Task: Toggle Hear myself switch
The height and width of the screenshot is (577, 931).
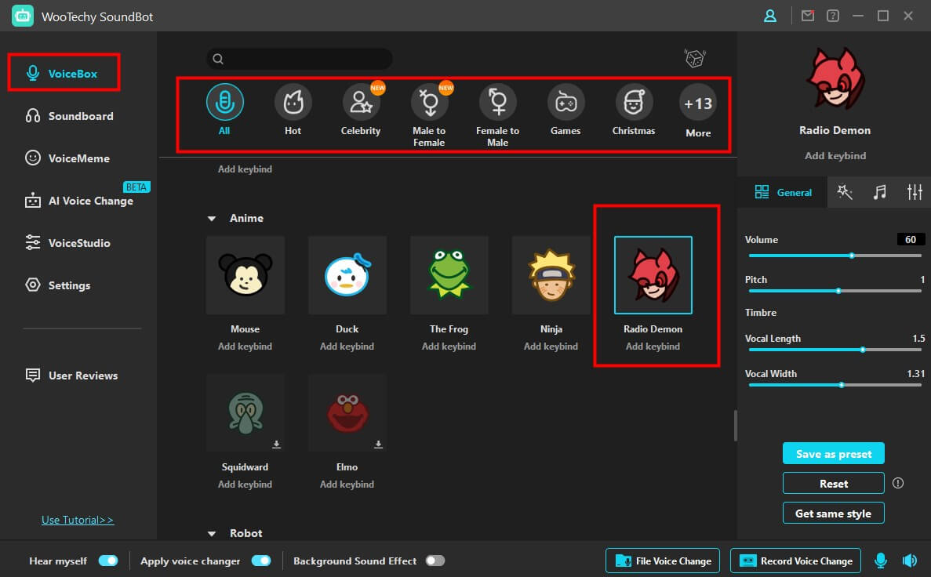Action: [108, 561]
